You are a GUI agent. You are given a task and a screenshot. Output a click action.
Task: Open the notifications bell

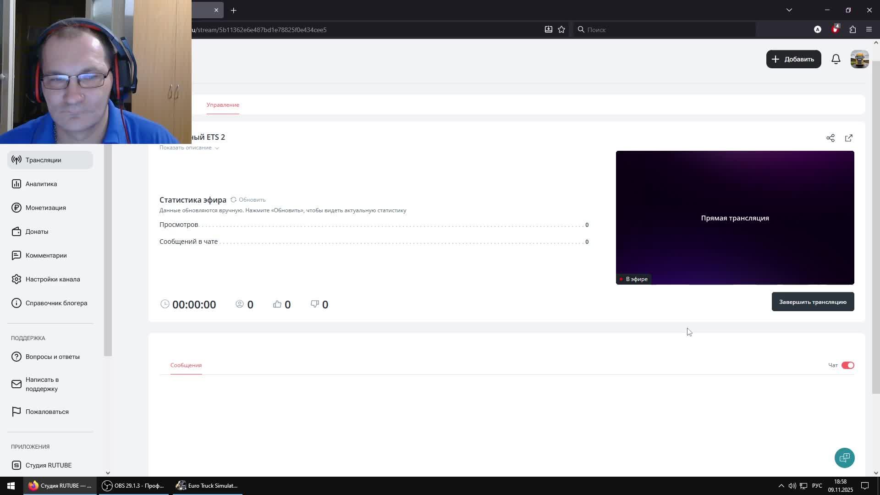tap(836, 59)
